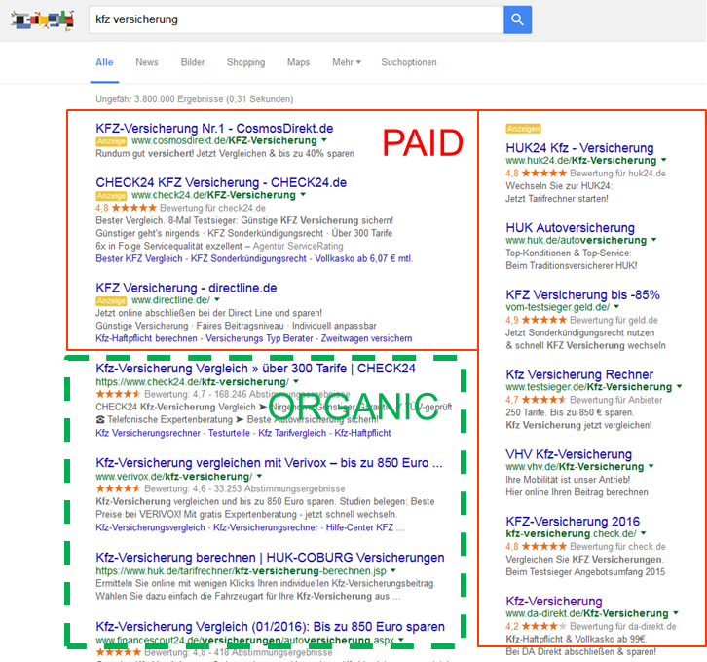This screenshot has width=707, height=662.
Task: Expand the arrow beside www.directline.de/
Action: 217,300
